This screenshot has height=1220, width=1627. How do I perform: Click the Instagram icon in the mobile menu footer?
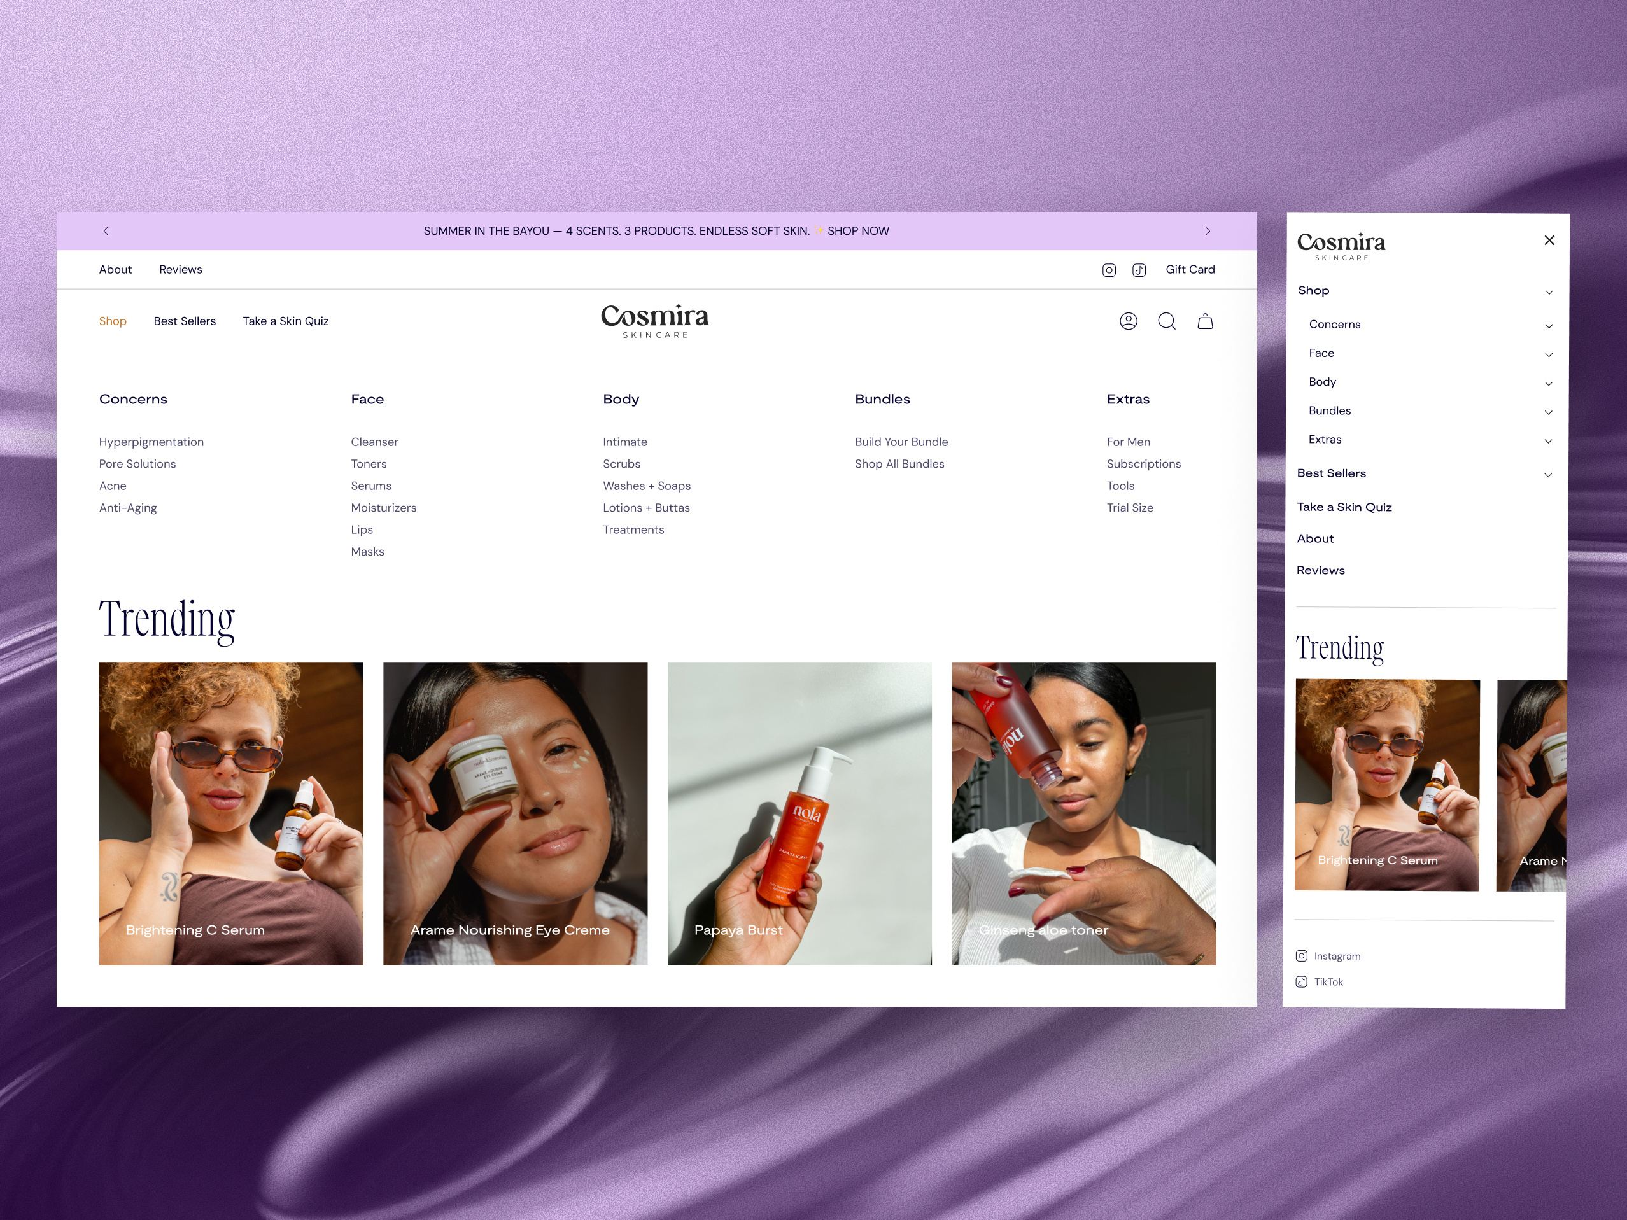(1302, 956)
